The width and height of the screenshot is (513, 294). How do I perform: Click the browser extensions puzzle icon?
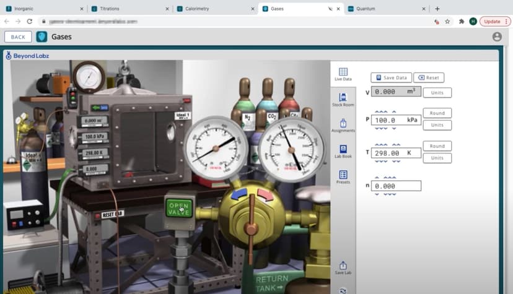(x=462, y=21)
